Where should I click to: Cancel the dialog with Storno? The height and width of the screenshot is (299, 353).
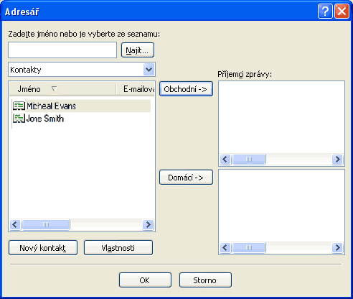pos(205,280)
